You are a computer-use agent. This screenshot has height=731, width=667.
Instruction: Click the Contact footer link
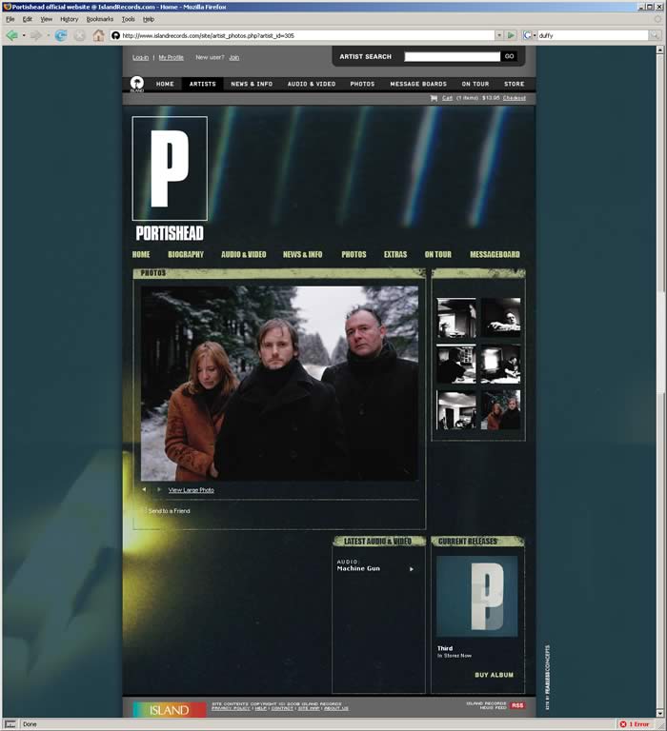click(x=282, y=708)
